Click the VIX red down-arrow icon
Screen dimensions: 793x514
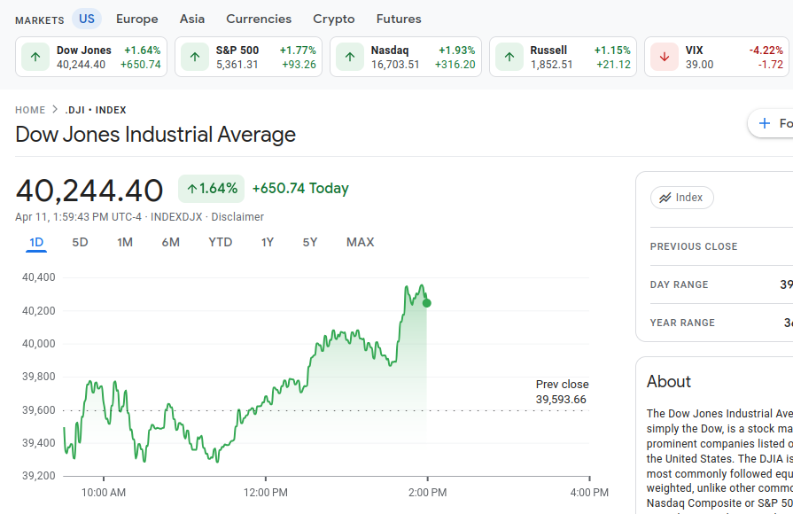click(665, 57)
